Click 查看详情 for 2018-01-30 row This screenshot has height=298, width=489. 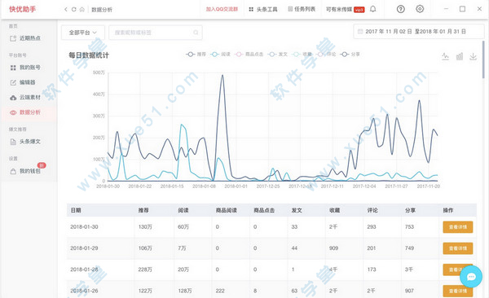[458, 227]
